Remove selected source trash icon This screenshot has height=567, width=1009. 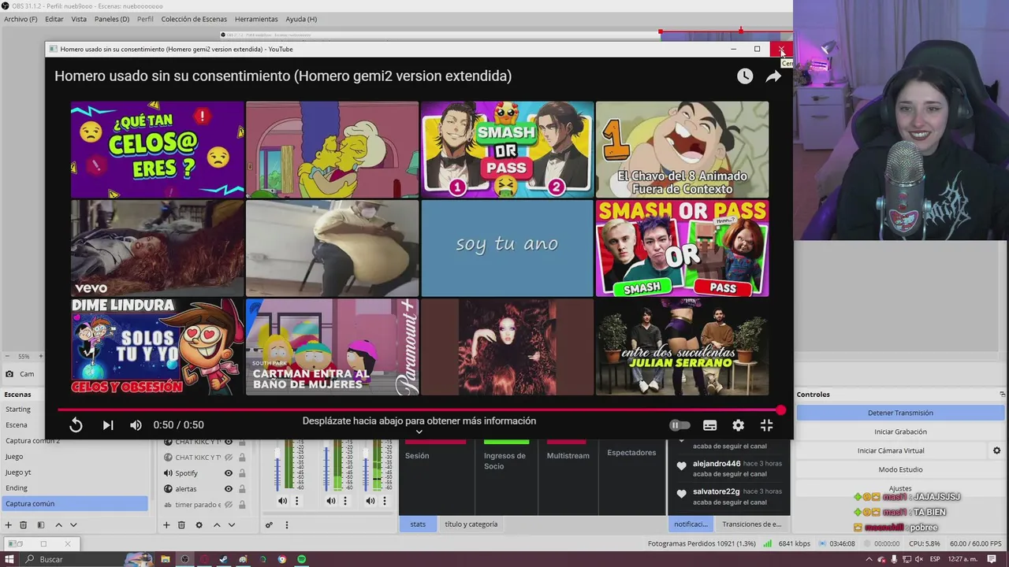181,525
